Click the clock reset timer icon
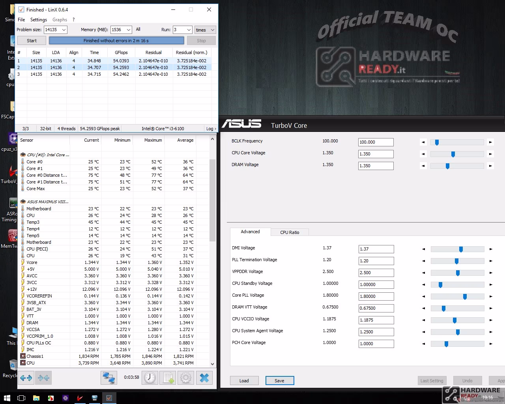 (x=150, y=378)
